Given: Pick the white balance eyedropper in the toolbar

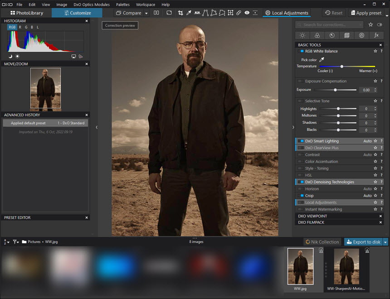Looking at the screenshot, I should [x=189, y=13].
